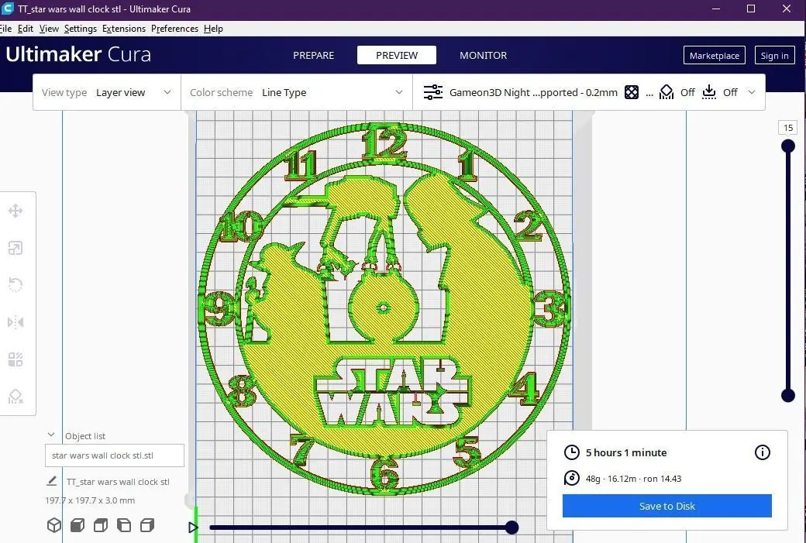Switch to top view cube icon
This screenshot has width=806, height=543.
(x=101, y=525)
